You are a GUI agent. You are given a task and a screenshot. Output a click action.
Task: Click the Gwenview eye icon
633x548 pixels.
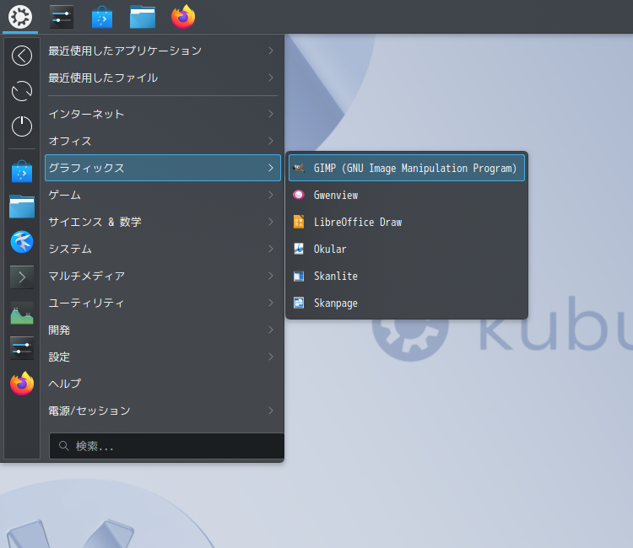(x=299, y=195)
